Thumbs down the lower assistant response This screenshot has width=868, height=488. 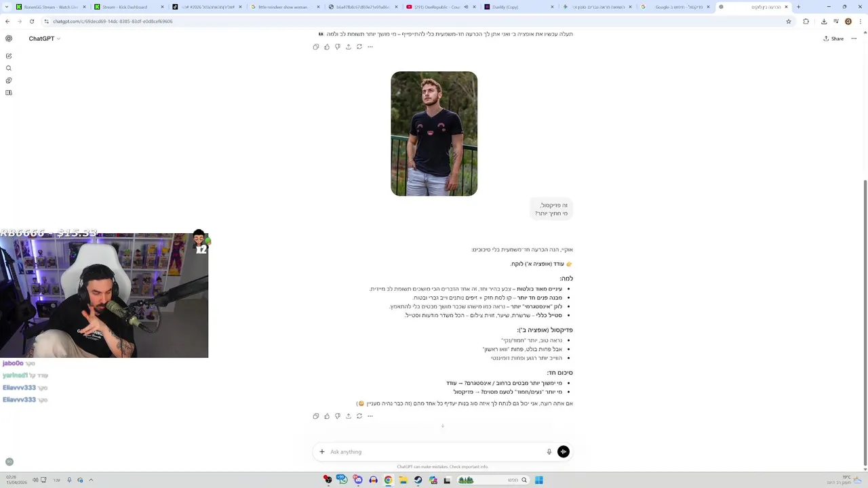click(x=338, y=416)
